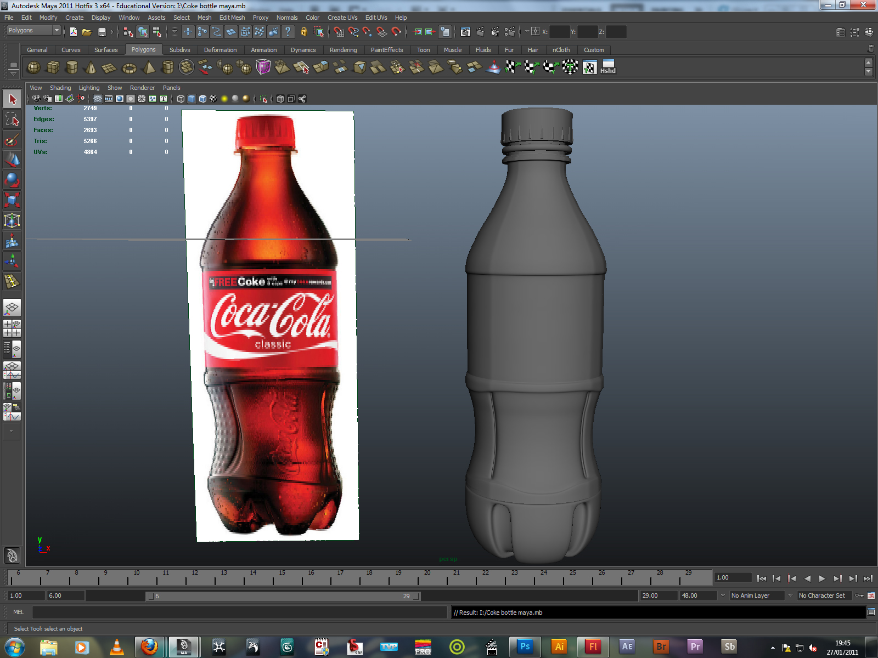Click the MEL command line input
The width and height of the screenshot is (878, 658).
click(x=240, y=612)
